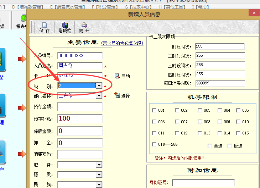Check machine number 005
260x188 pixels.
pos(238,110)
